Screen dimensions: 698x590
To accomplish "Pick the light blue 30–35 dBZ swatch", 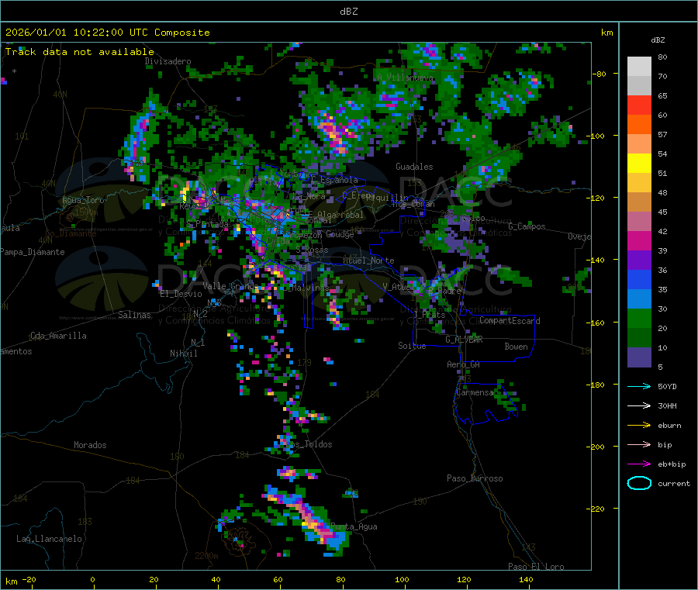I will (x=639, y=299).
